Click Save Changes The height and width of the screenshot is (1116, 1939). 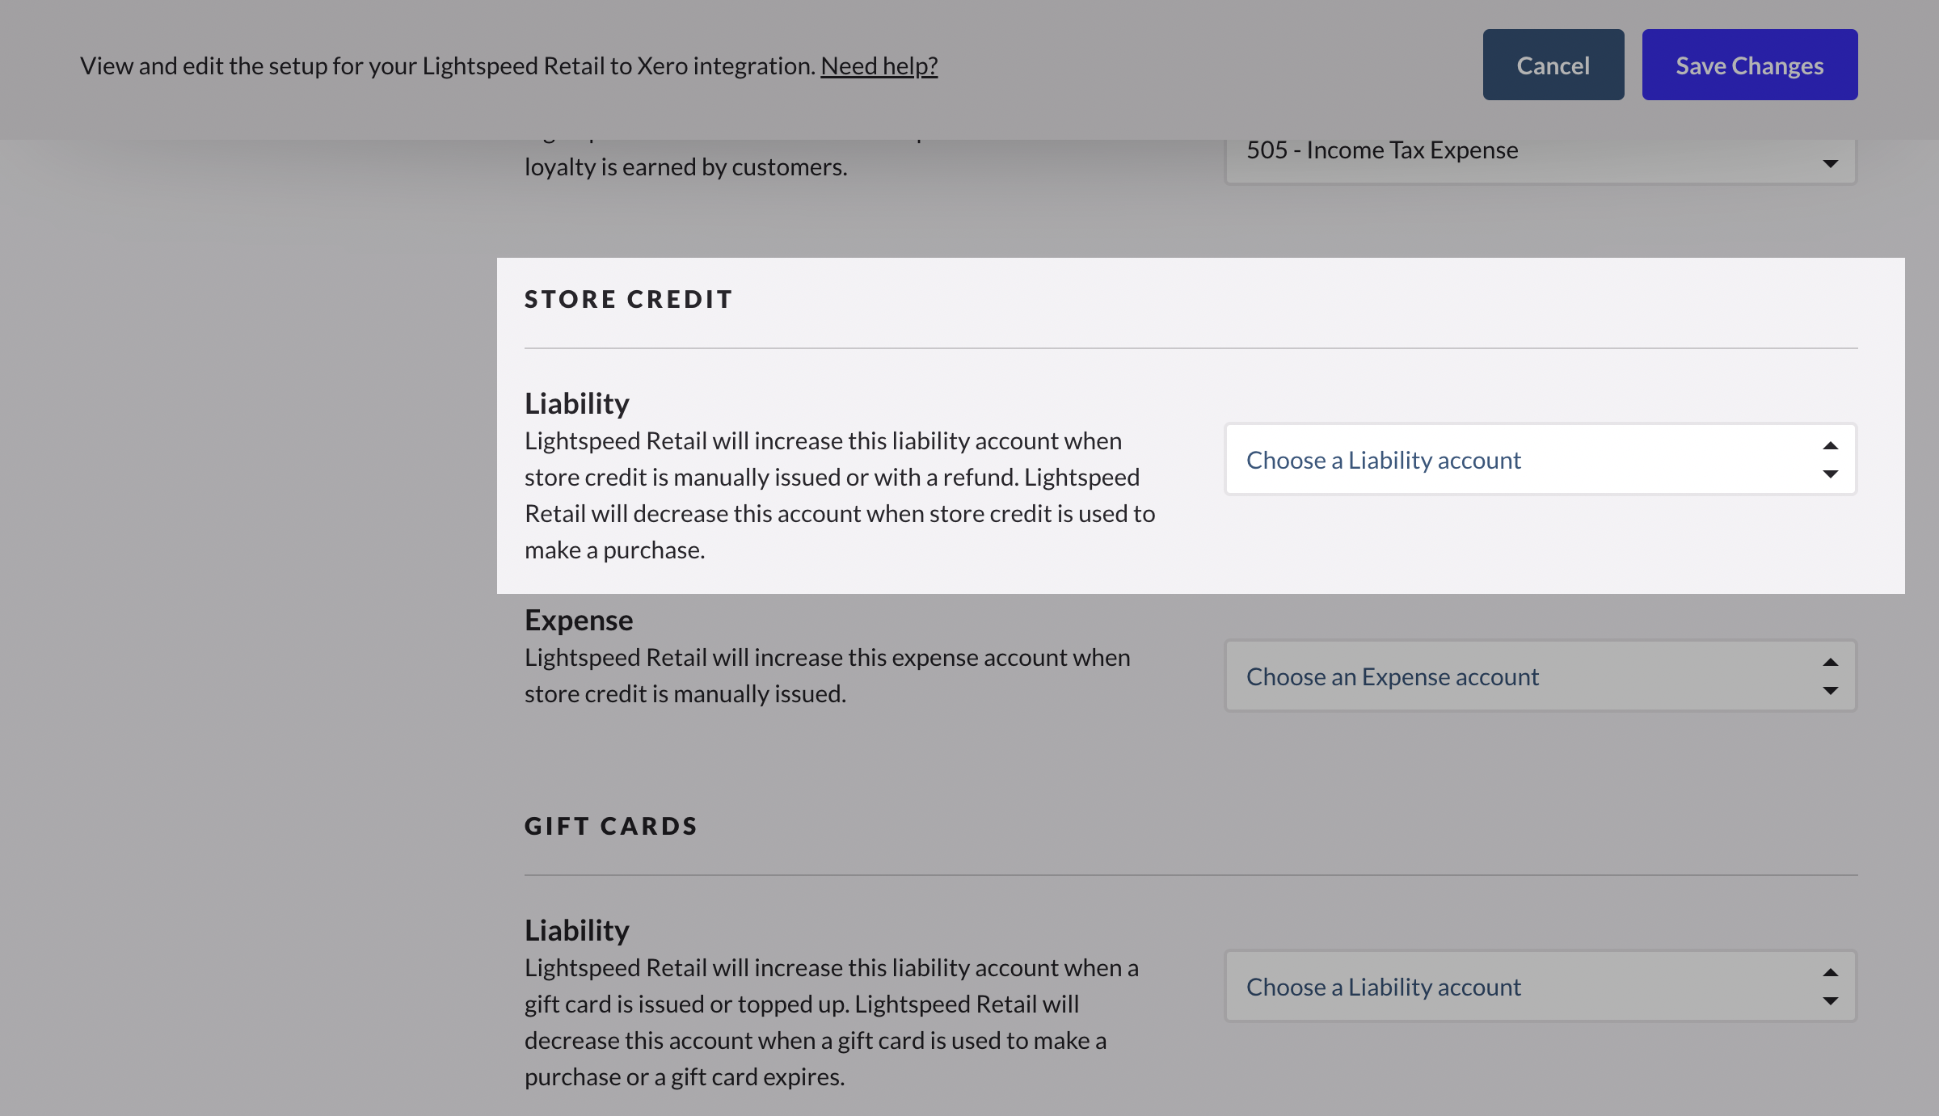(1749, 65)
